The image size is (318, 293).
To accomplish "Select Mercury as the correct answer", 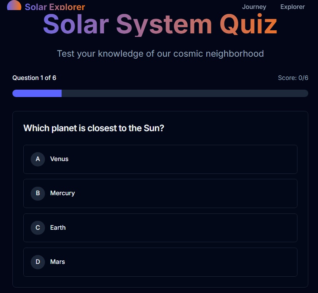I will 160,193.
